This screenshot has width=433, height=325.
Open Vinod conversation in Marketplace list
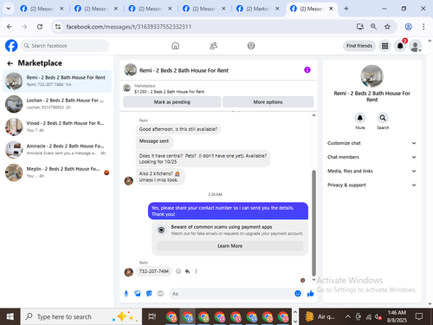tap(57, 127)
